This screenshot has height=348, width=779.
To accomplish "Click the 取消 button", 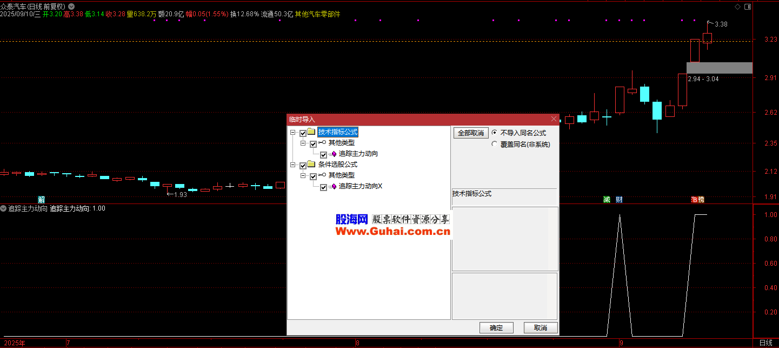I will click(x=541, y=327).
